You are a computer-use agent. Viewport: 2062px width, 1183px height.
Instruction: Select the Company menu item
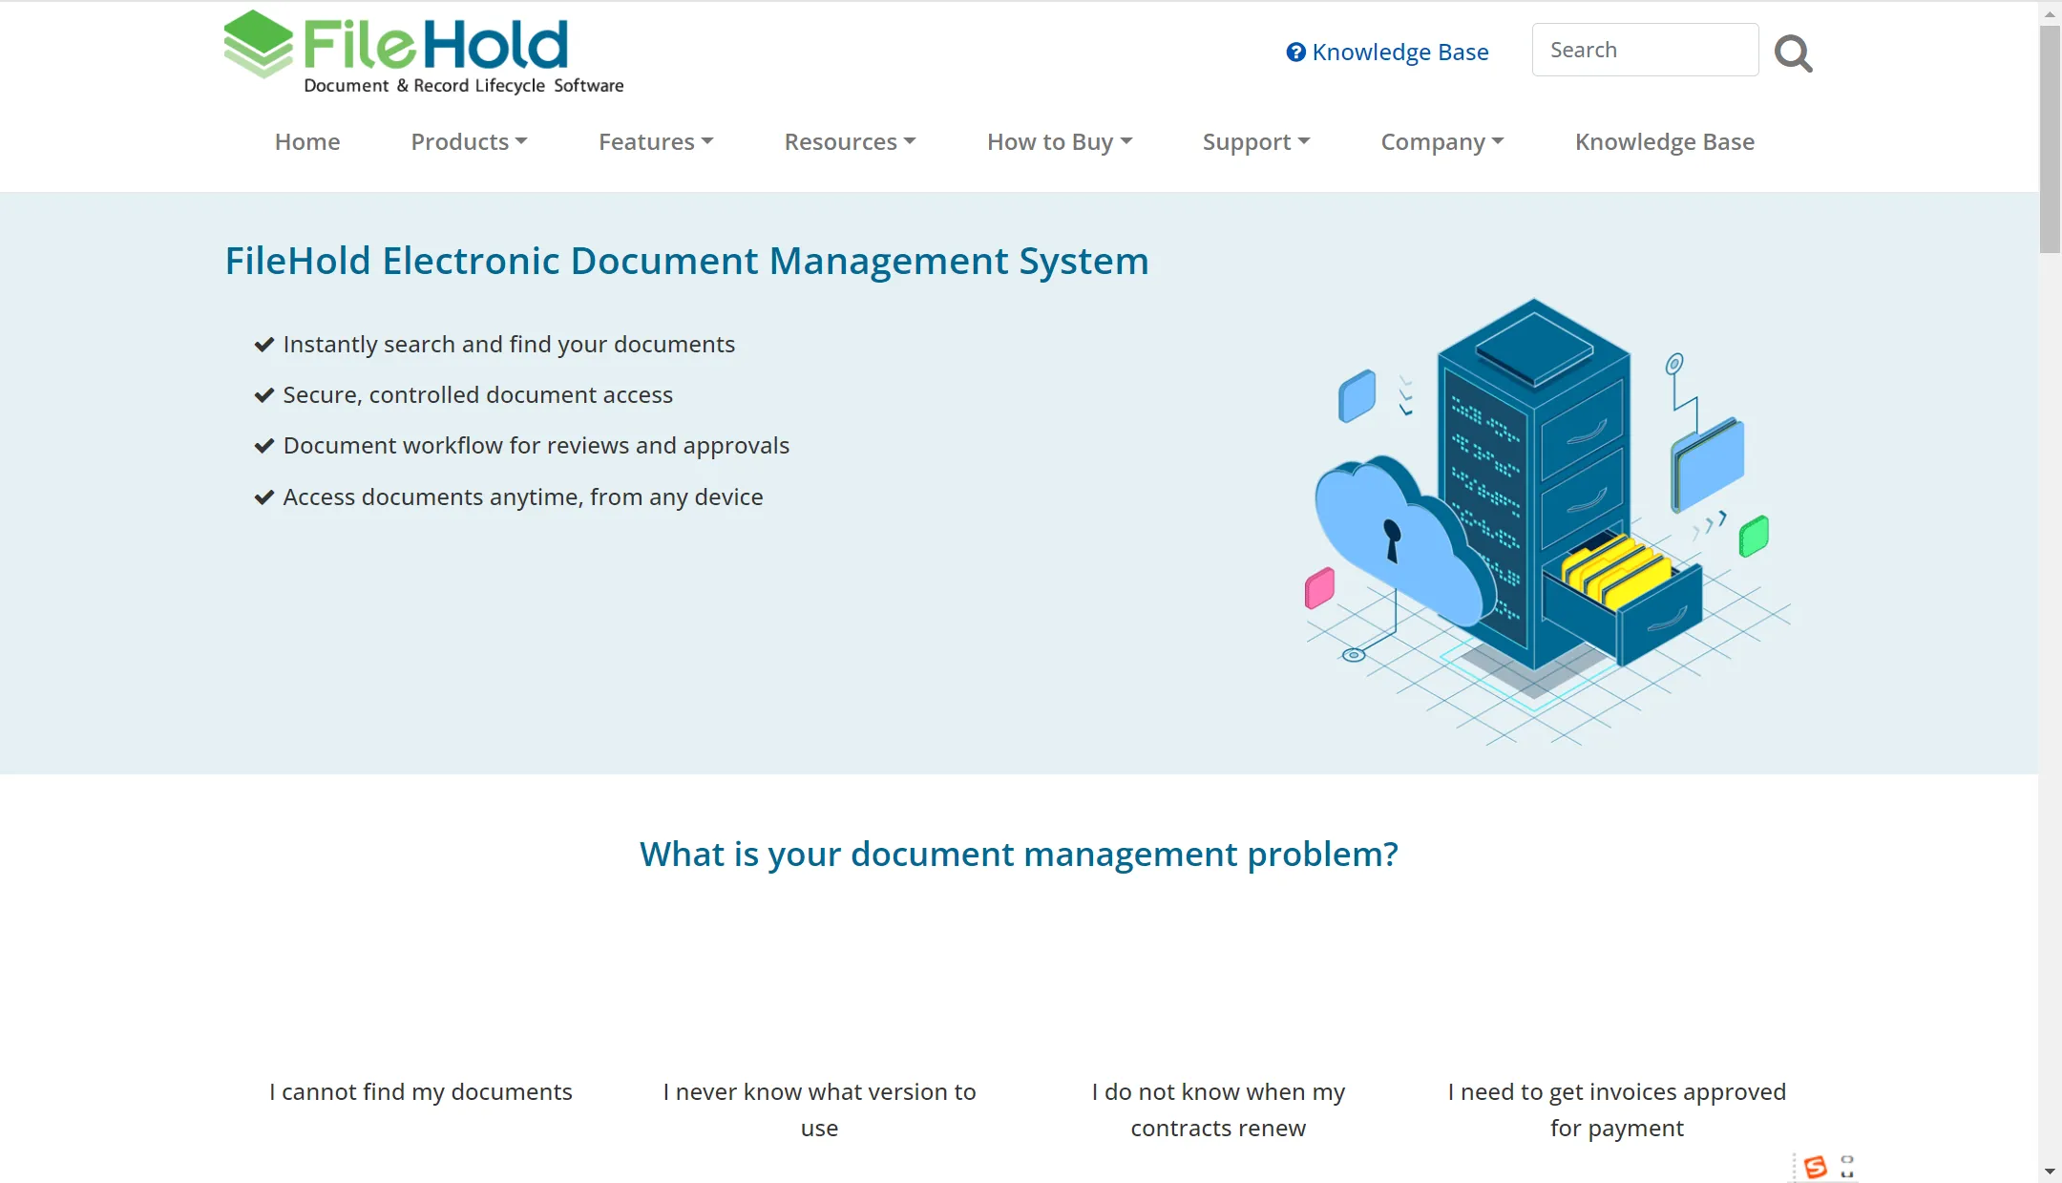[x=1441, y=140]
